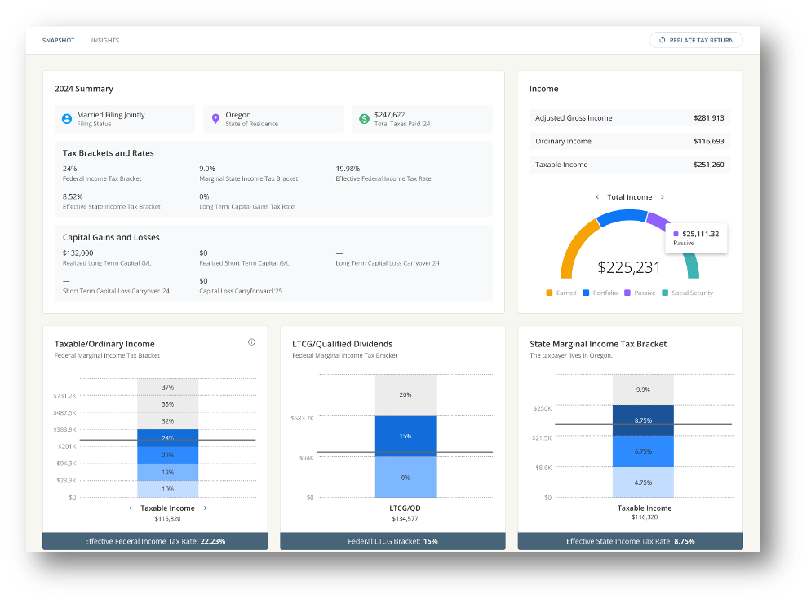The width and height of the screenshot is (811, 603).
Task: Go to previous Total Income view arrow
Action: (x=597, y=197)
